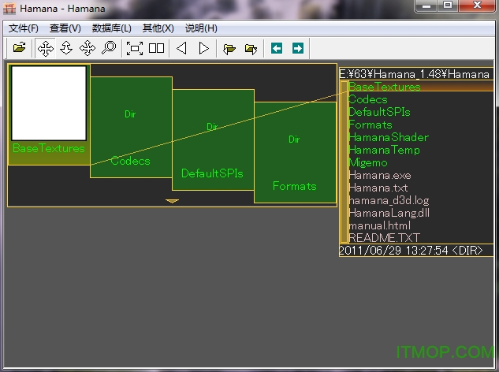499x372 pixels.
Task: Select the Formats directory thumbnail
Action: 294,150
